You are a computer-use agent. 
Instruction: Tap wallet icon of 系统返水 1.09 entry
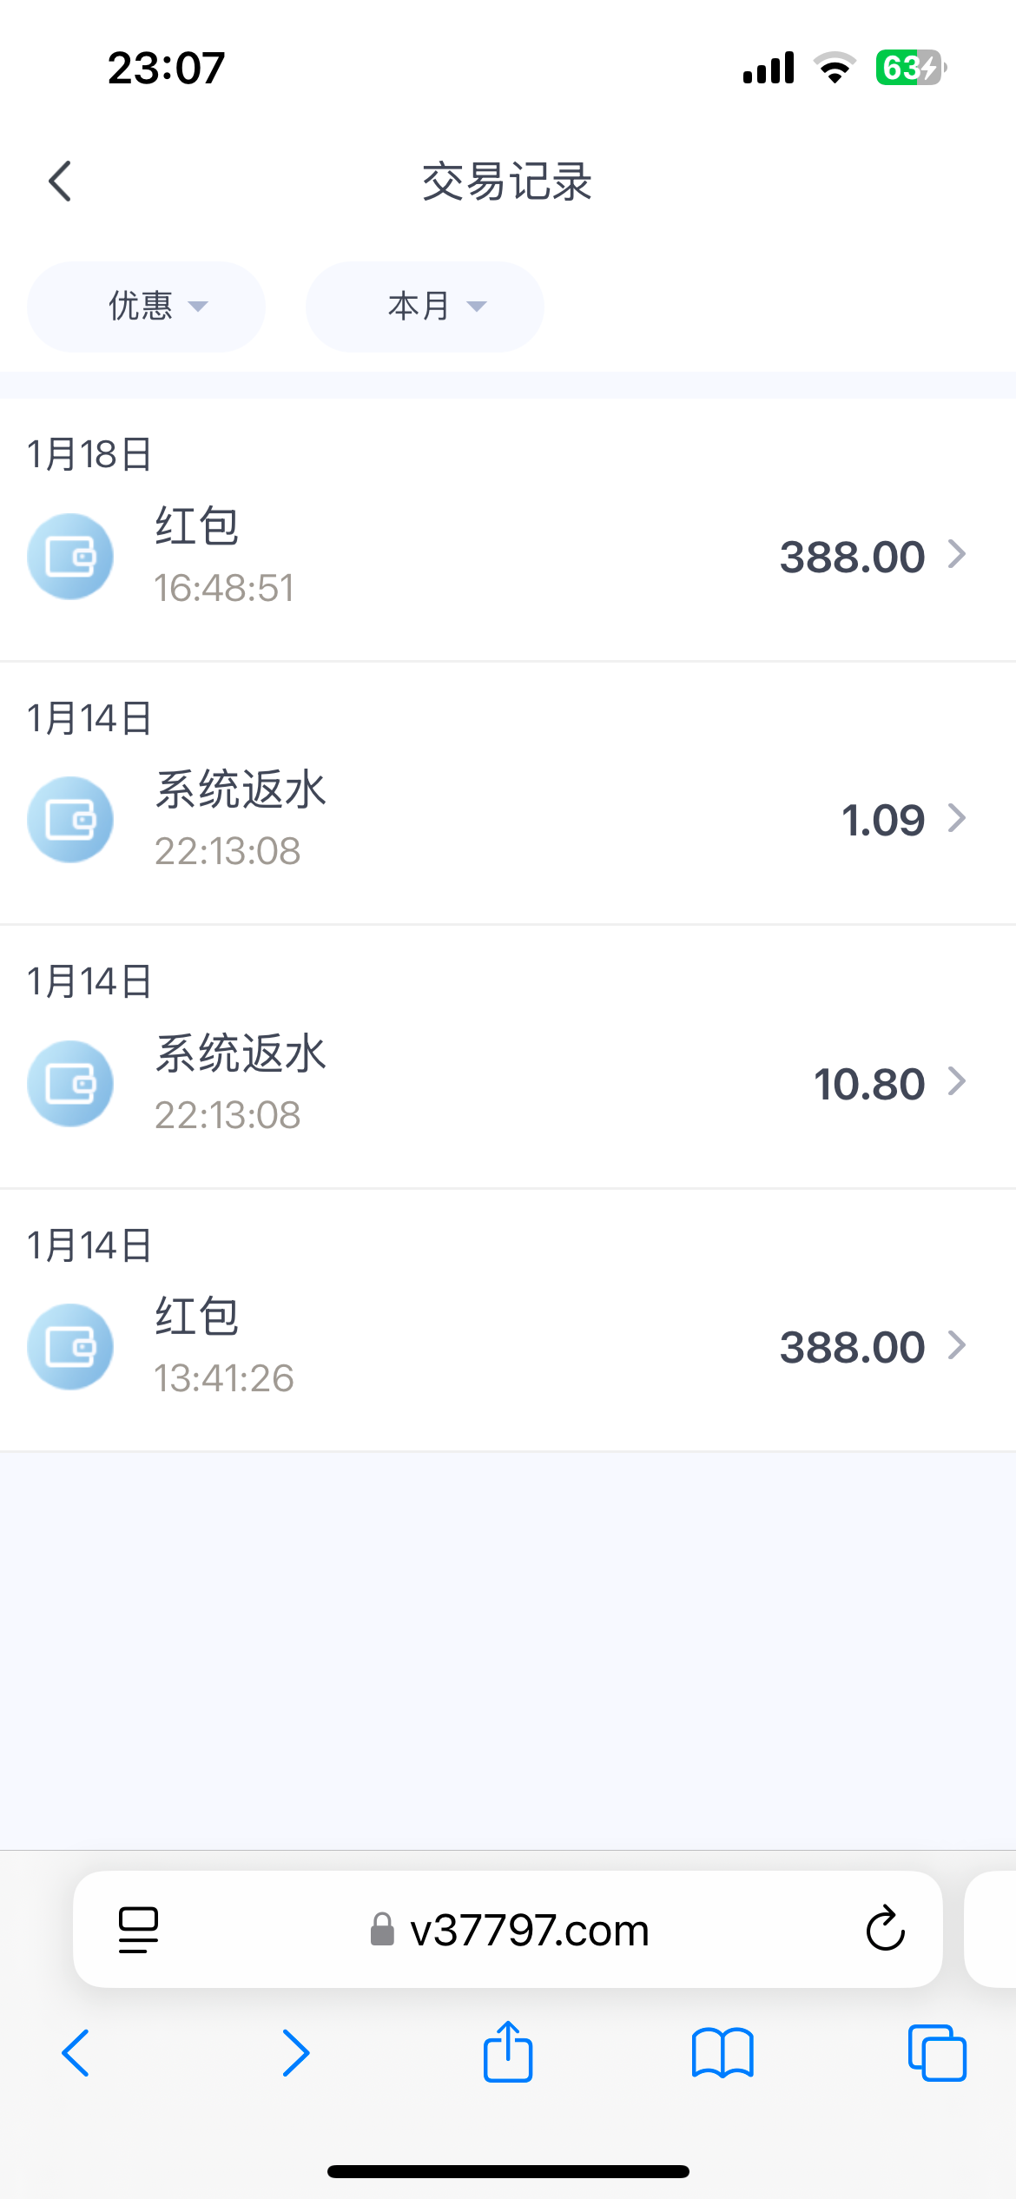coord(70,820)
